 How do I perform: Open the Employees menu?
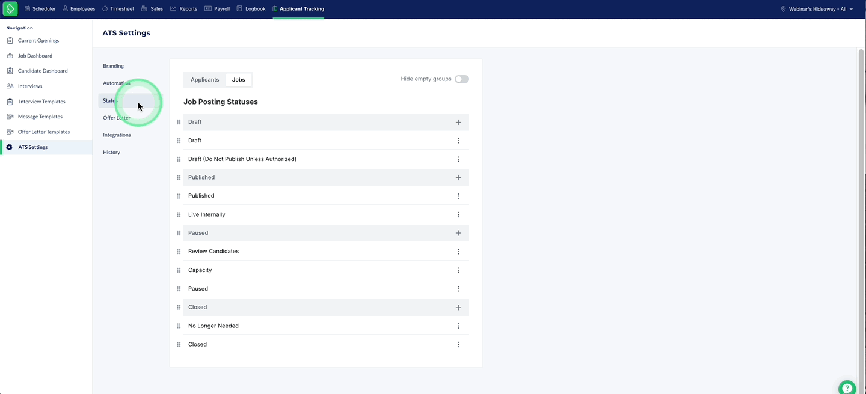pyautogui.click(x=79, y=9)
